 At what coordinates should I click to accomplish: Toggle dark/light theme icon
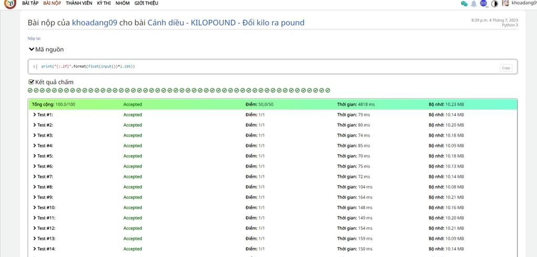(x=495, y=4)
